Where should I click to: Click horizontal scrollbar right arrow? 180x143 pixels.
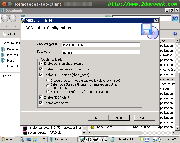click(173, 133)
